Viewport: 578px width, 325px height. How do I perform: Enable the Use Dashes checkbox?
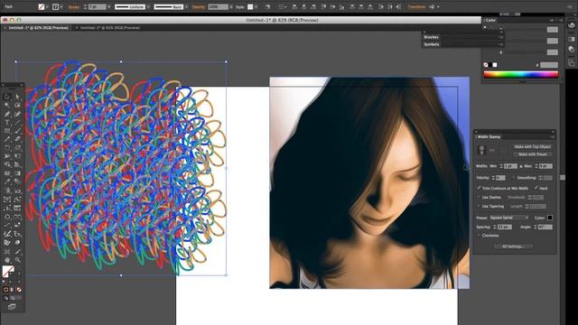pyautogui.click(x=479, y=198)
